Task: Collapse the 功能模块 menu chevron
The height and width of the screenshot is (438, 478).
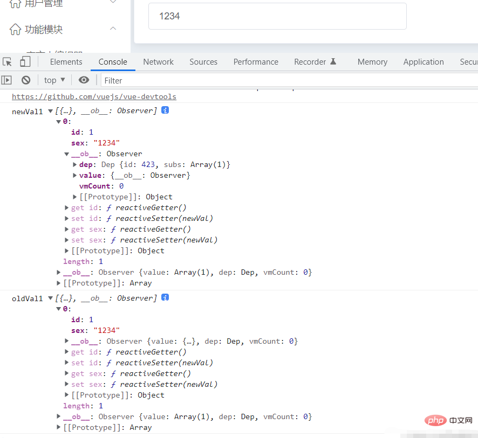Action: tap(113, 29)
